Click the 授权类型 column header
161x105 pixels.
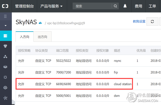coord(82,50)
